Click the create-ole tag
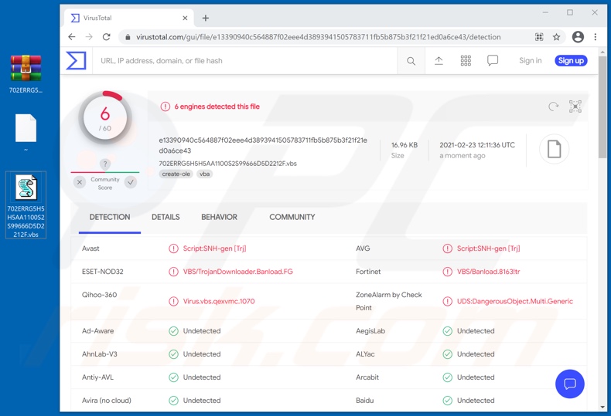 pos(176,174)
